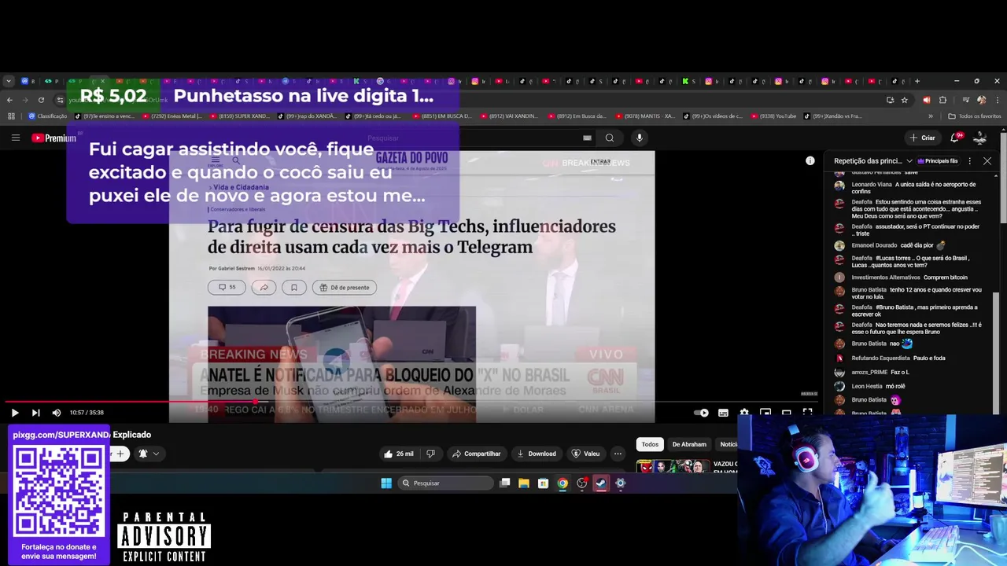Show video info card icon
The image size is (1007, 566).
click(810, 161)
